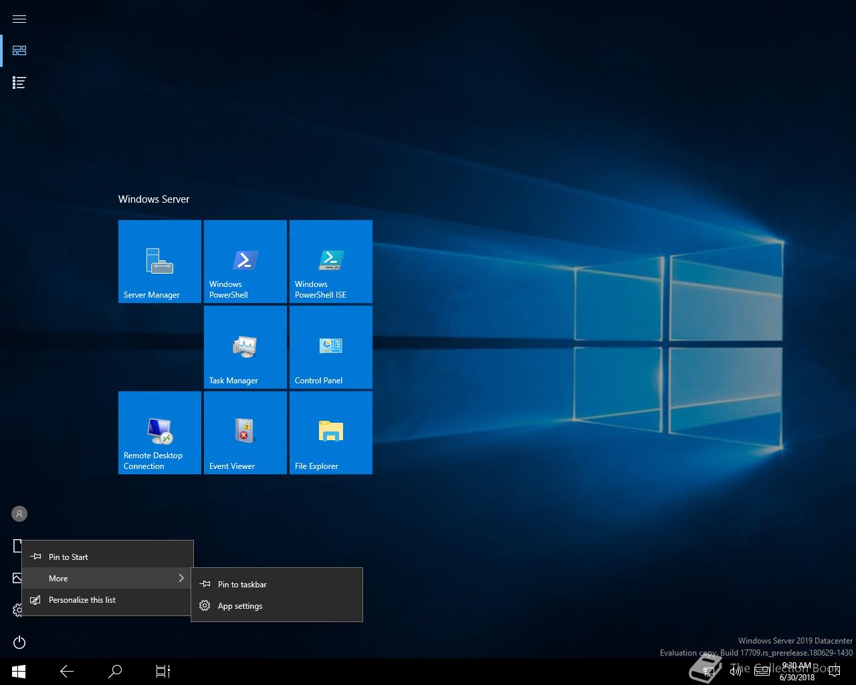Image resolution: width=856 pixels, height=685 pixels.
Task: Open the Task Manager tile
Action: coord(245,347)
